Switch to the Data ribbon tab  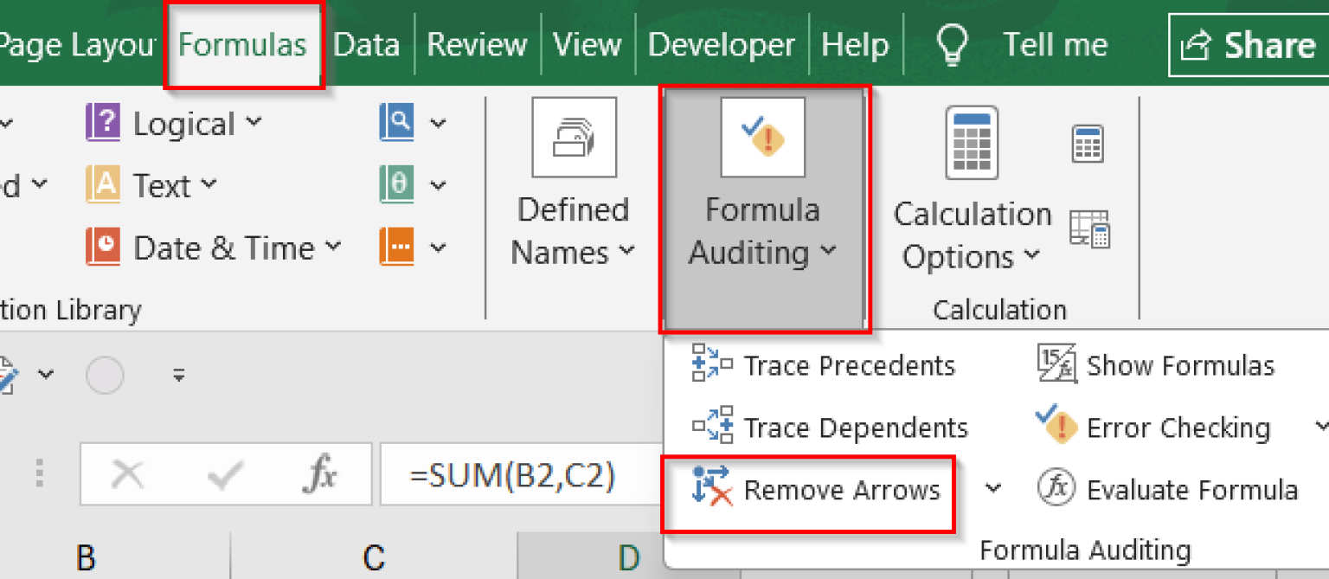[366, 44]
